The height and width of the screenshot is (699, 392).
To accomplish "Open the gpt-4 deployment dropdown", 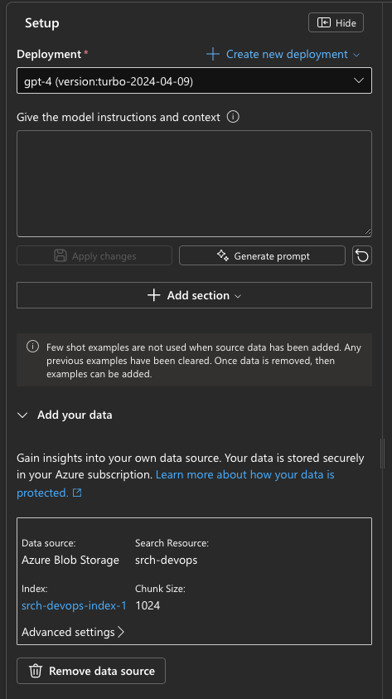I will (x=194, y=80).
